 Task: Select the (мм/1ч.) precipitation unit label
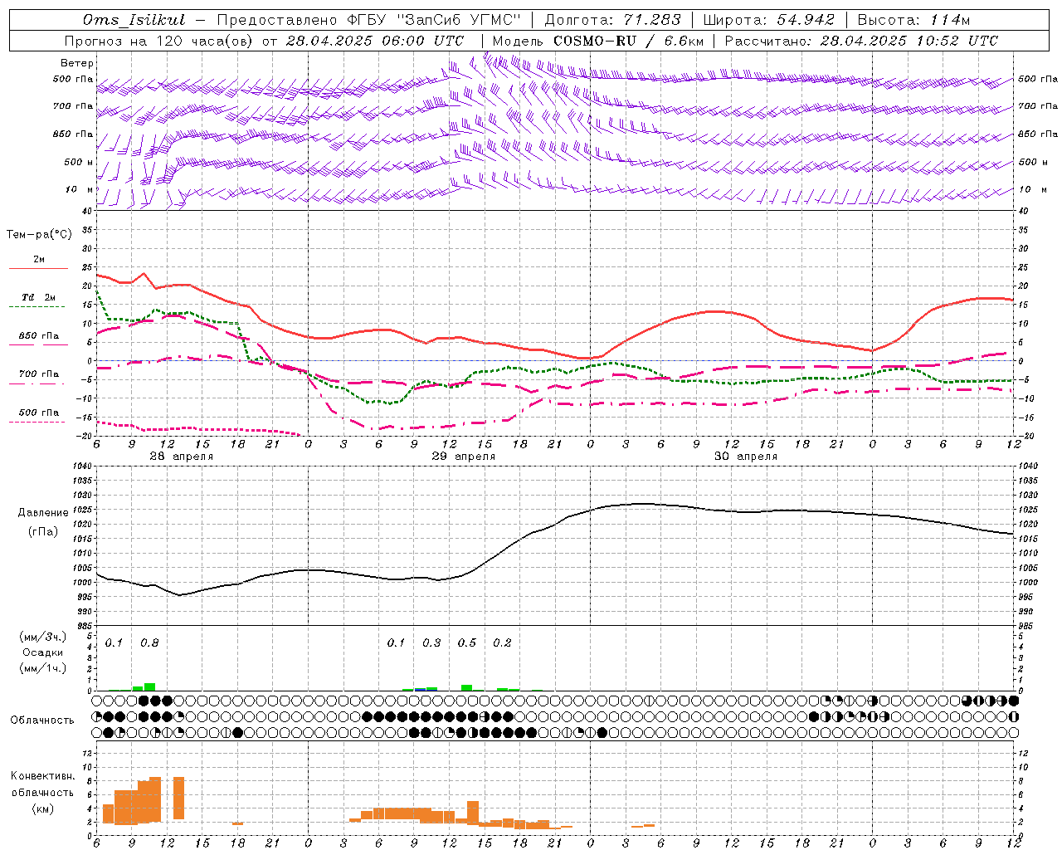click(x=43, y=667)
